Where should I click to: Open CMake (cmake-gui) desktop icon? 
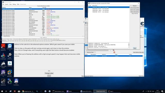click(x=3, y=56)
